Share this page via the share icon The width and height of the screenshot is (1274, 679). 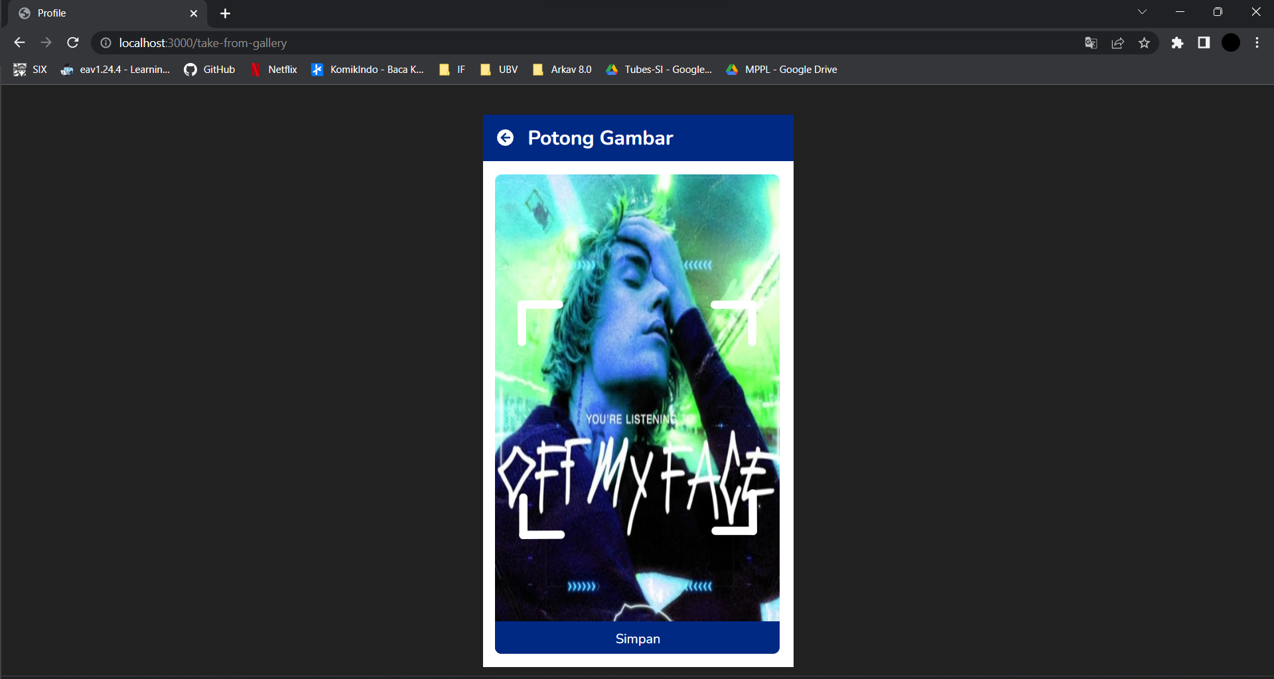(x=1117, y=43)
